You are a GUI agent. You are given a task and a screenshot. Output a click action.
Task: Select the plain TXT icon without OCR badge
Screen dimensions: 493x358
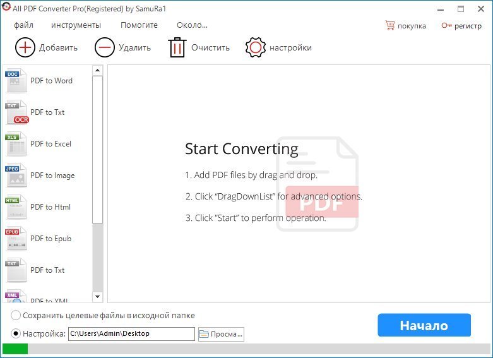(16, 270)
